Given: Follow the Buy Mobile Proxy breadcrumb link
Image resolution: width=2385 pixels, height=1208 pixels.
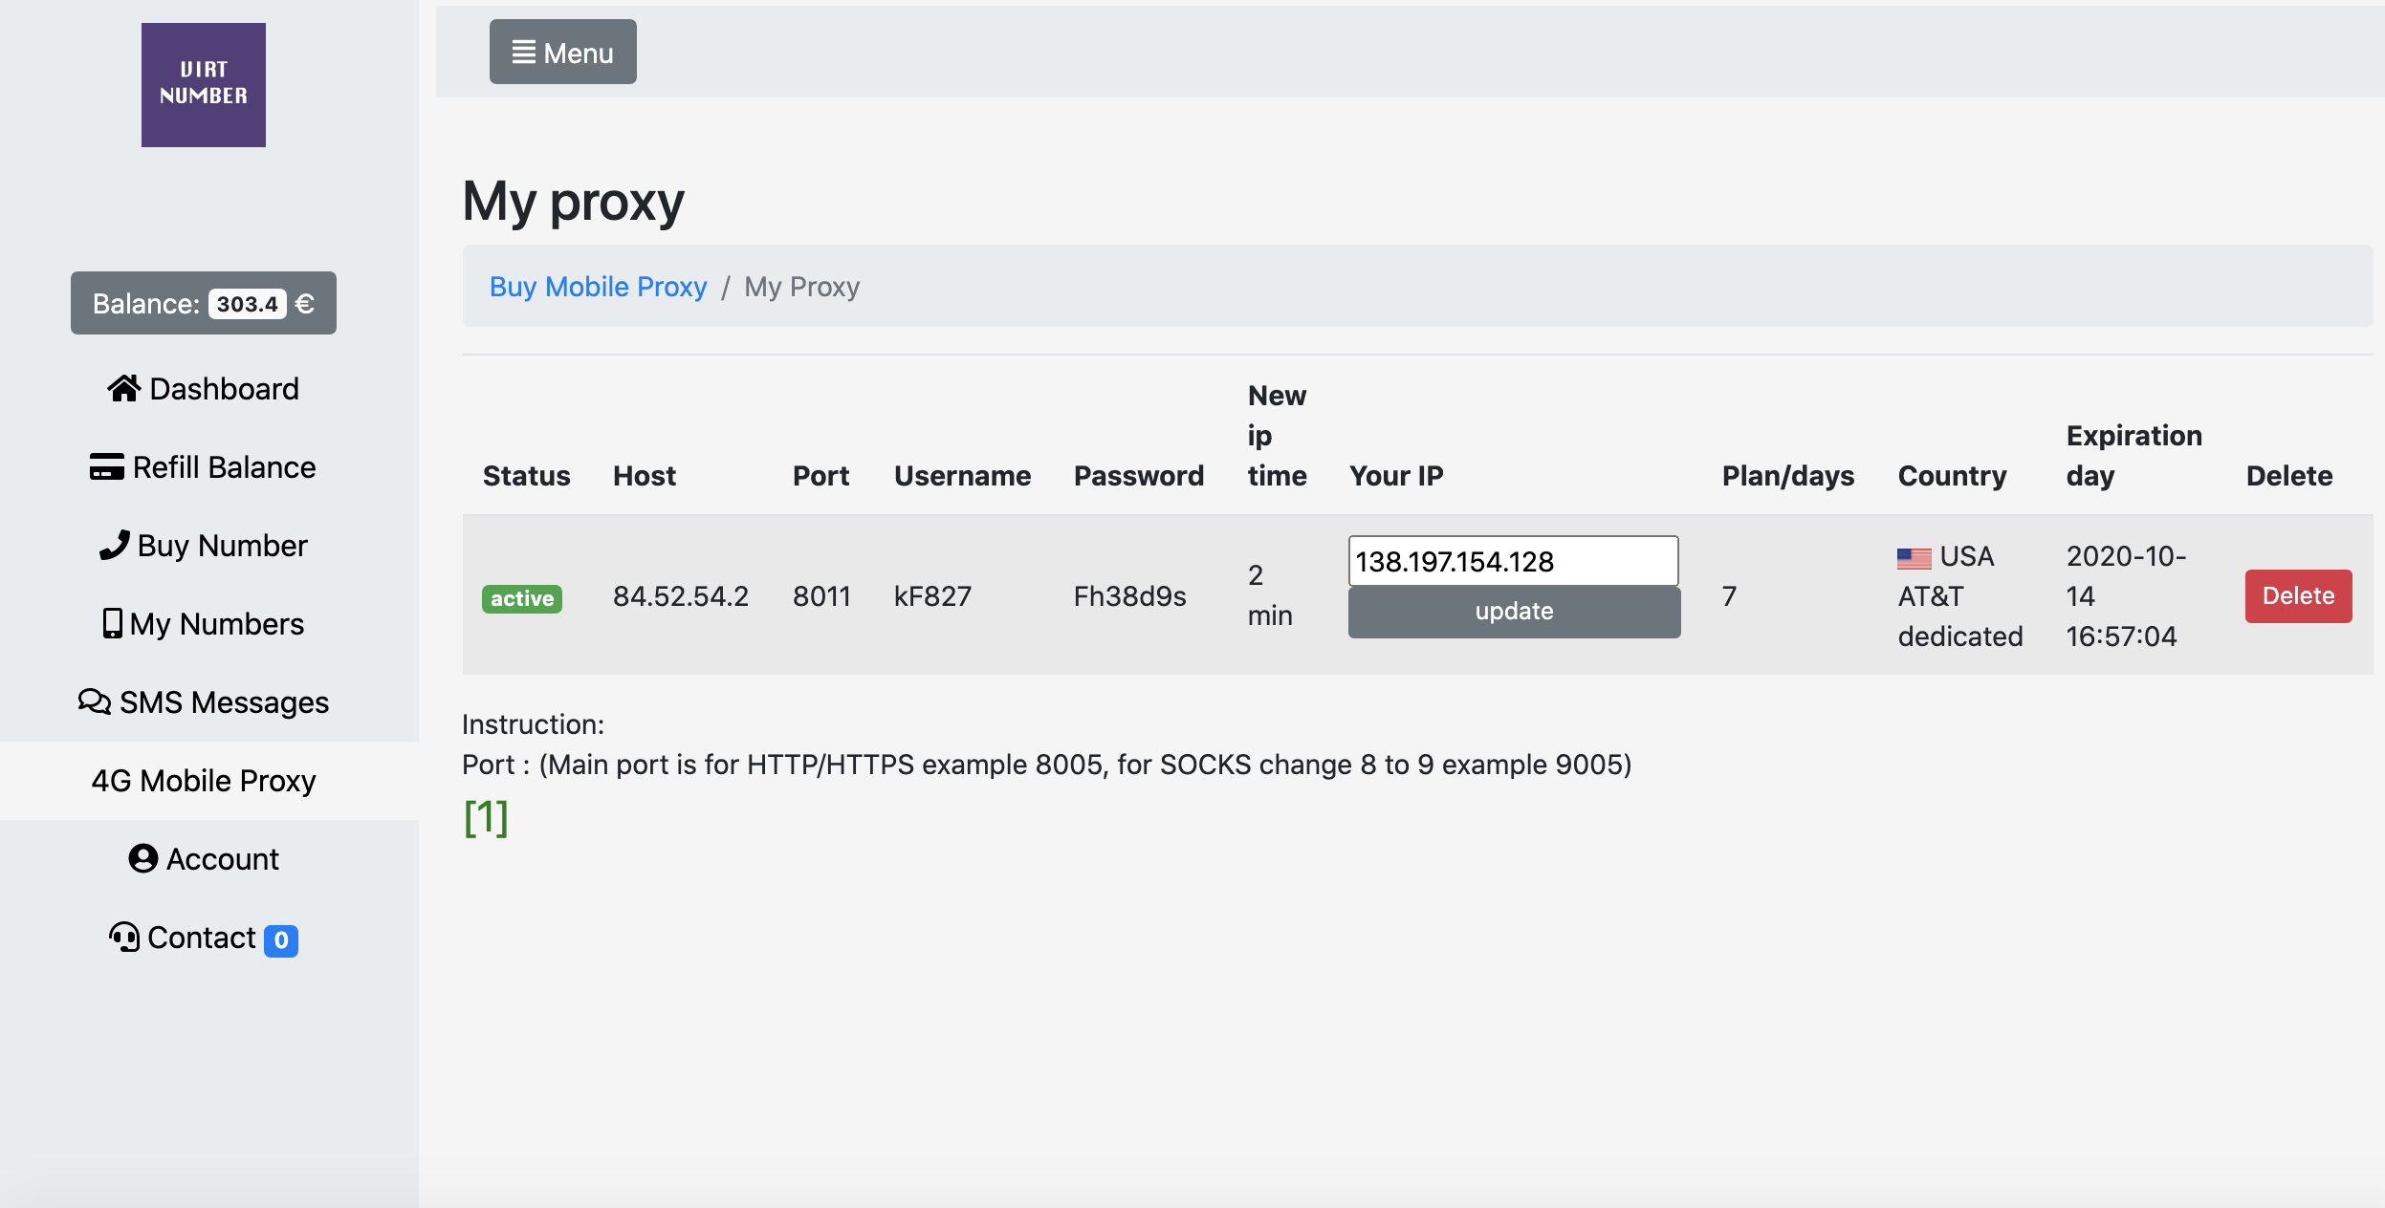Looking at the screenshot, I should pyautogui.click(x=598, y=287).
